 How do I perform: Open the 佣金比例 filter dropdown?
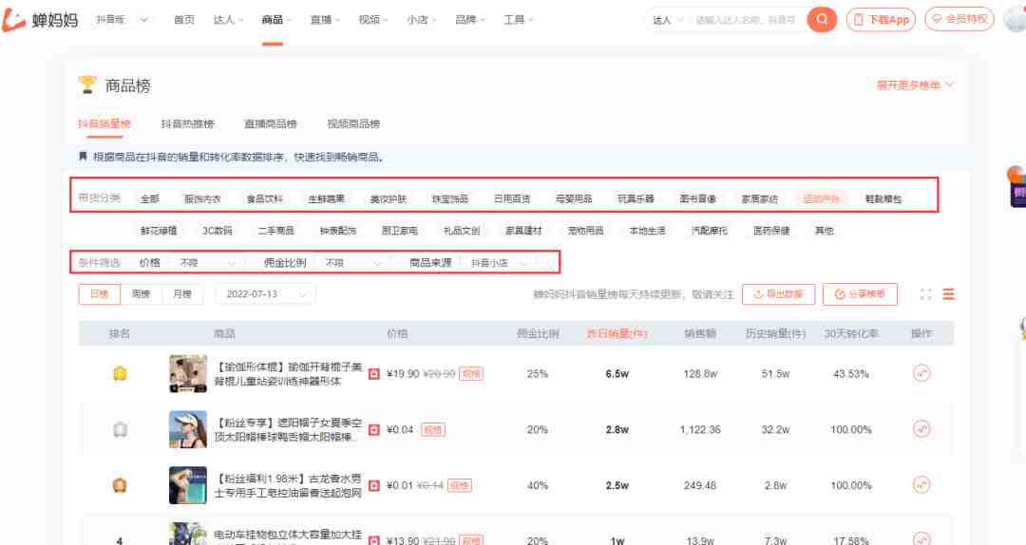[352, 262]
